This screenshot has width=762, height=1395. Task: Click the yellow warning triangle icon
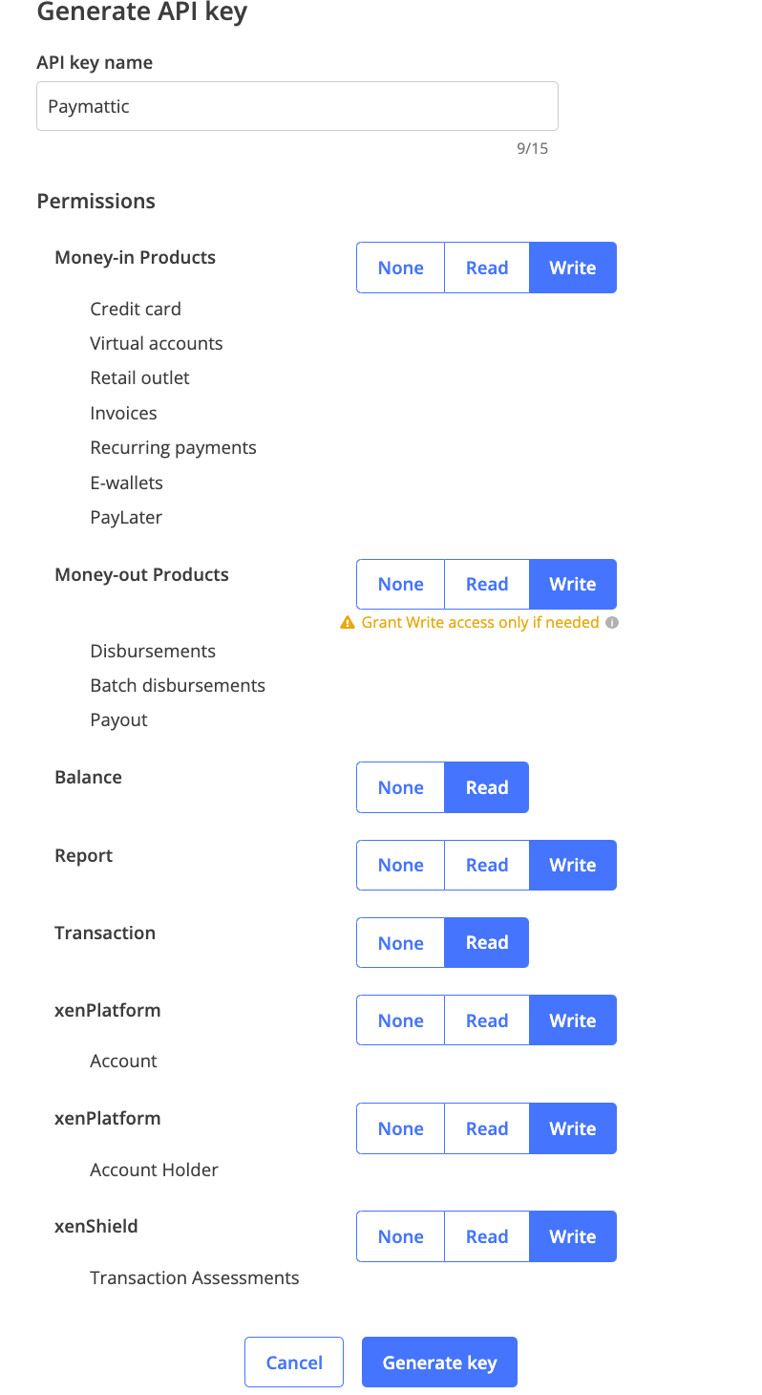coord(347,622)
